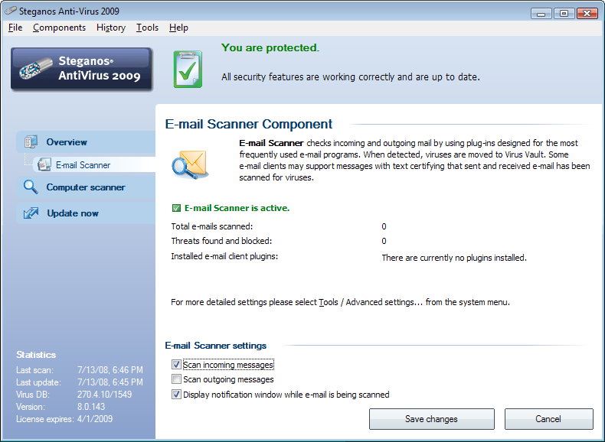Click the Last update value 7/13/08, 6:45 PM
Screen dimensions: 605x442
[x=110, y=382]
